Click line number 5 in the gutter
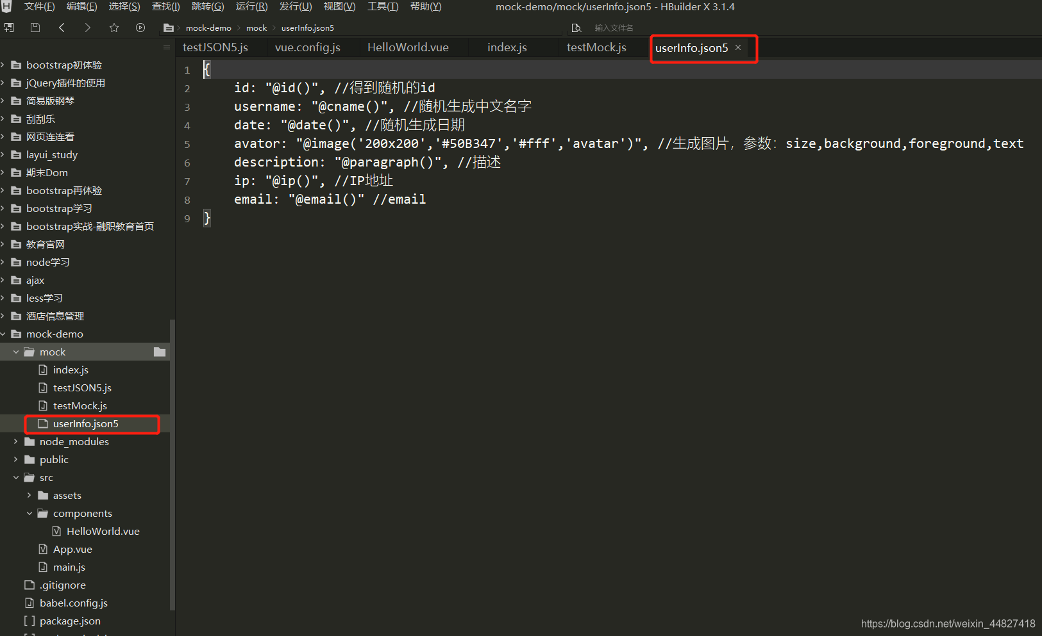The height and width of the screenshot is (636, 1042). tap(187, 144)
